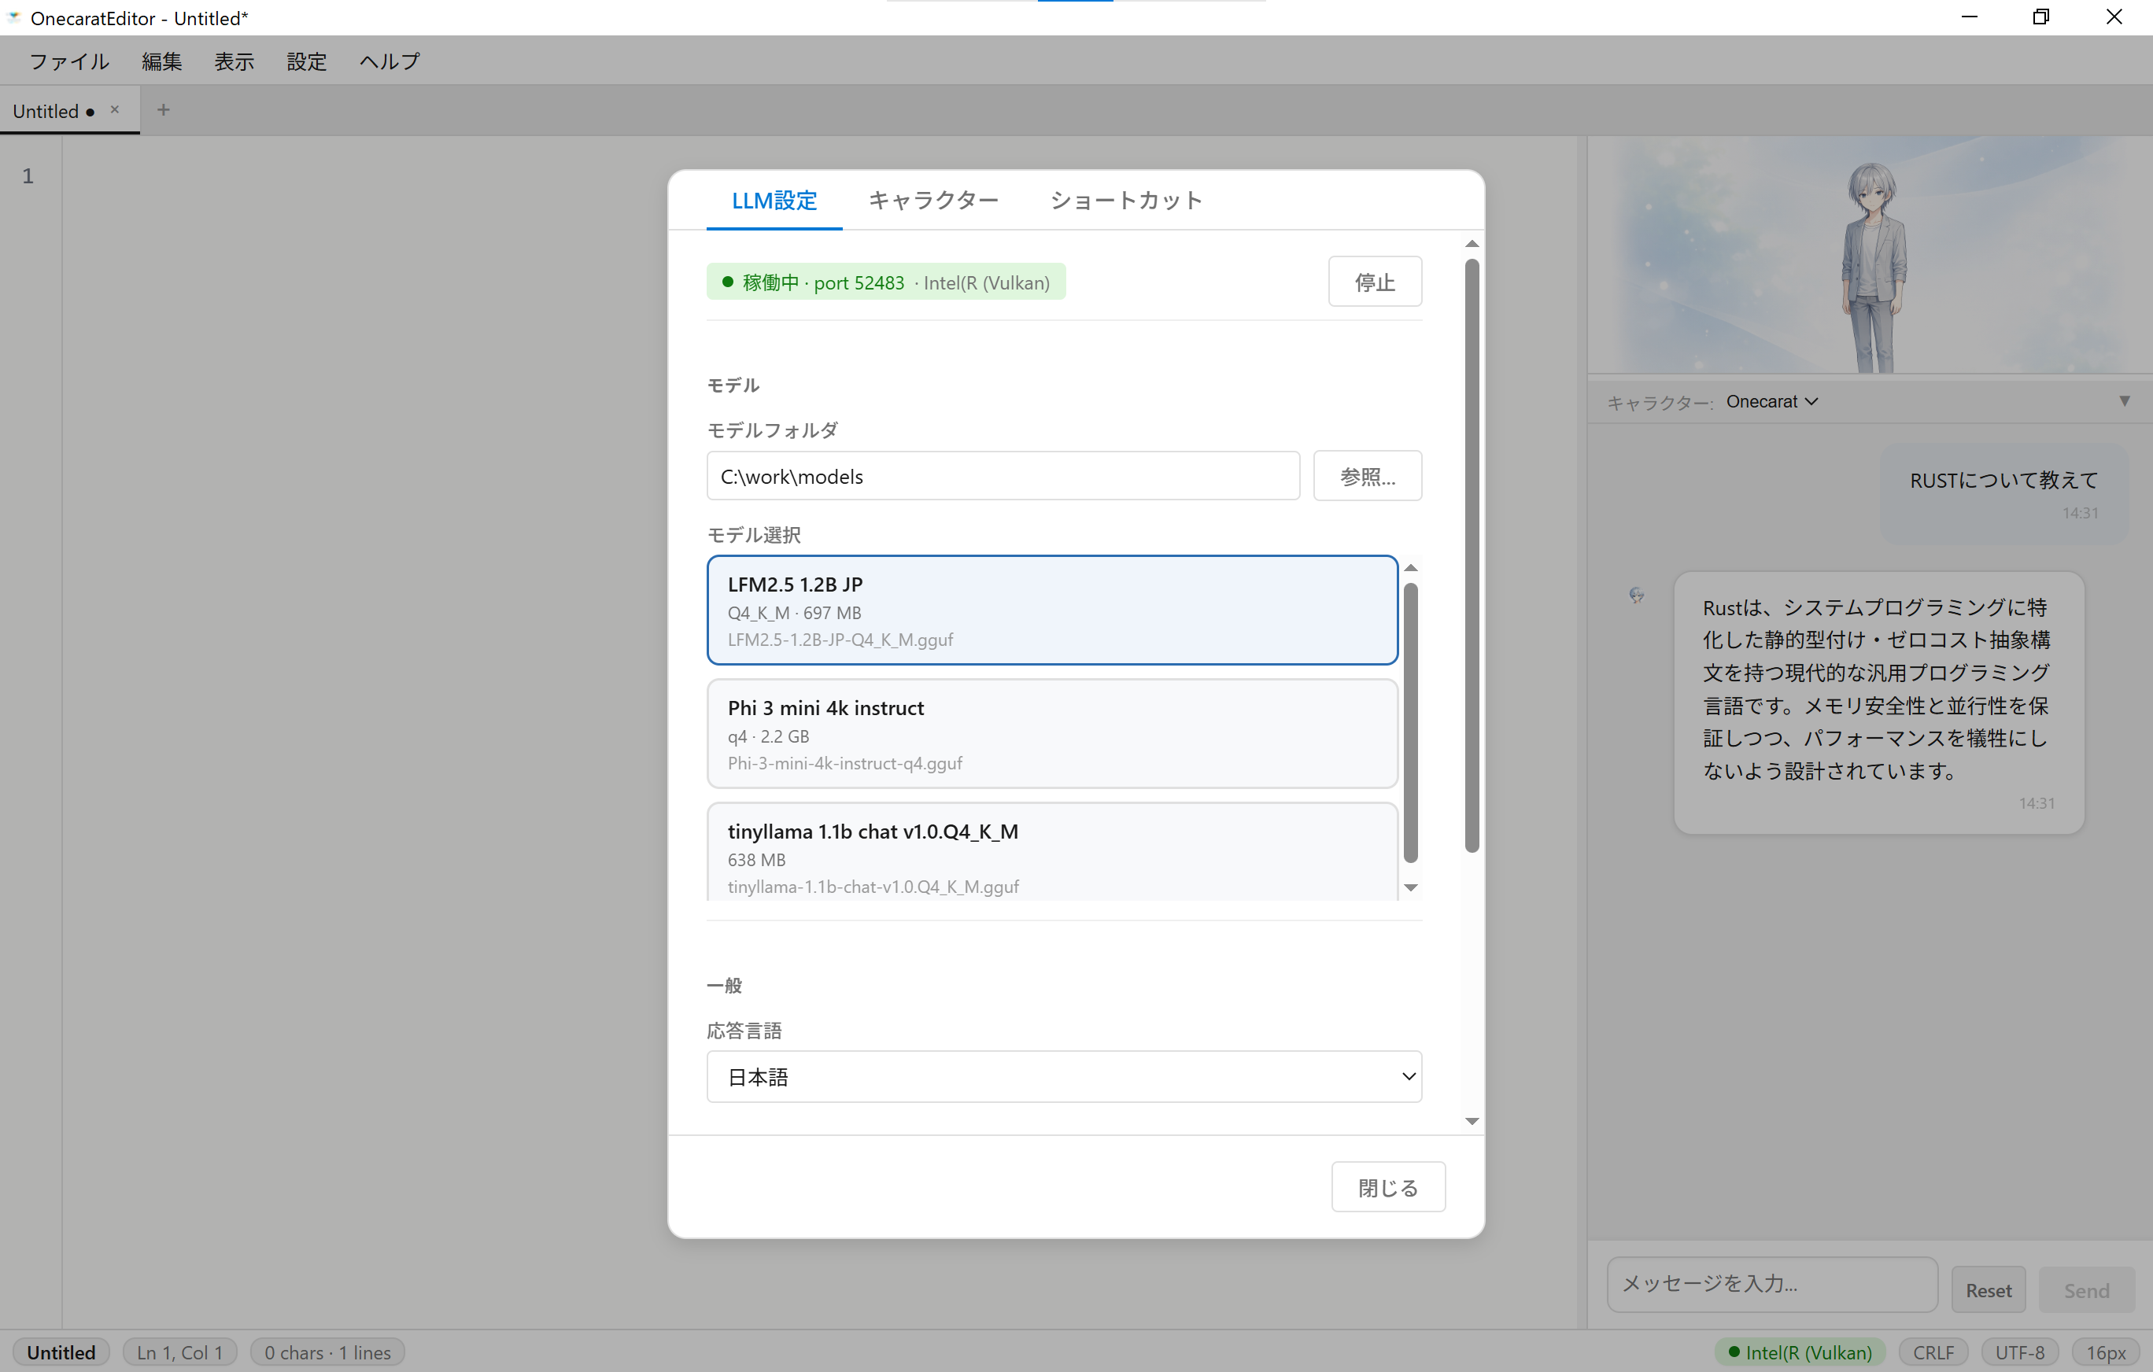Collapse the chat panel with the triangle control
Viewport: 2153px width, 1372px height.
pyautogui.click(x=2125, y=400)
